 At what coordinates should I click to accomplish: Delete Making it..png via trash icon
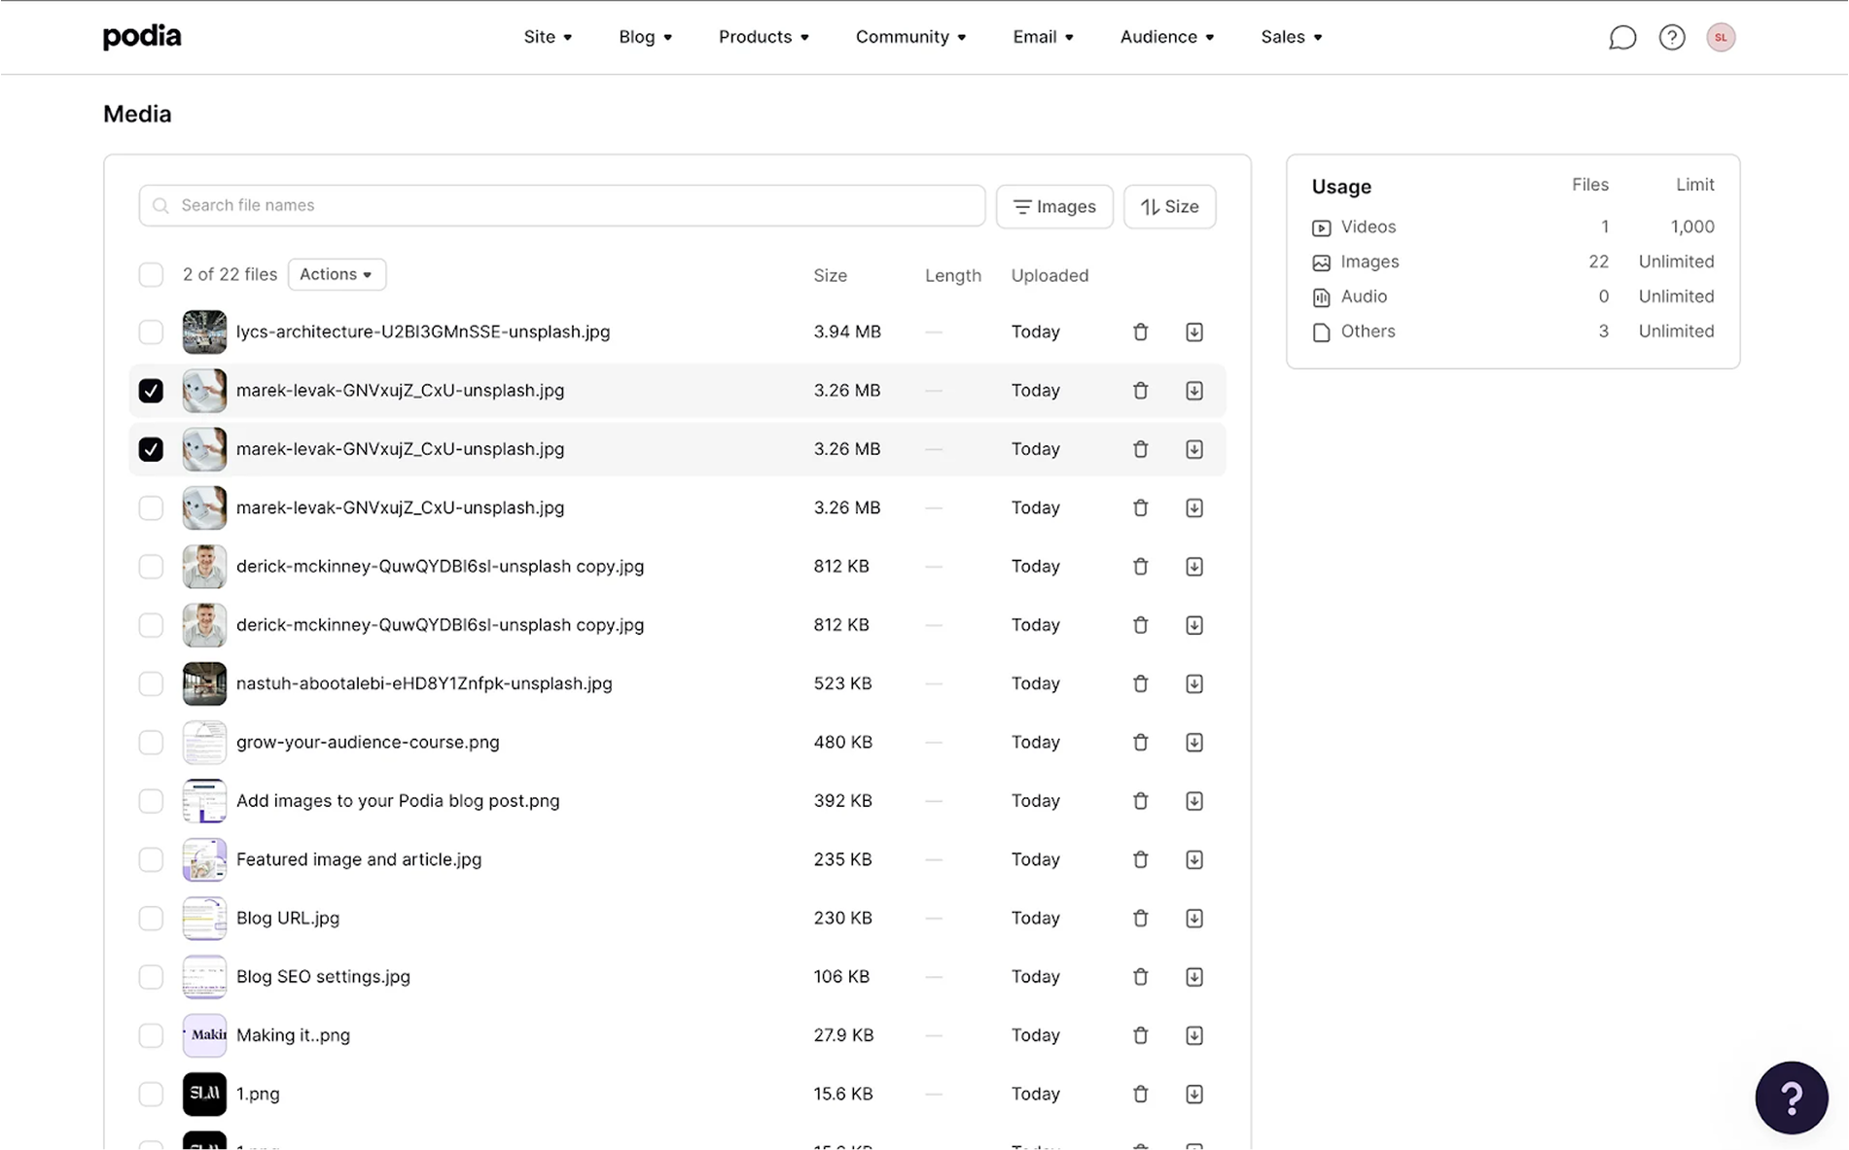click(x=1140, y=1035)
